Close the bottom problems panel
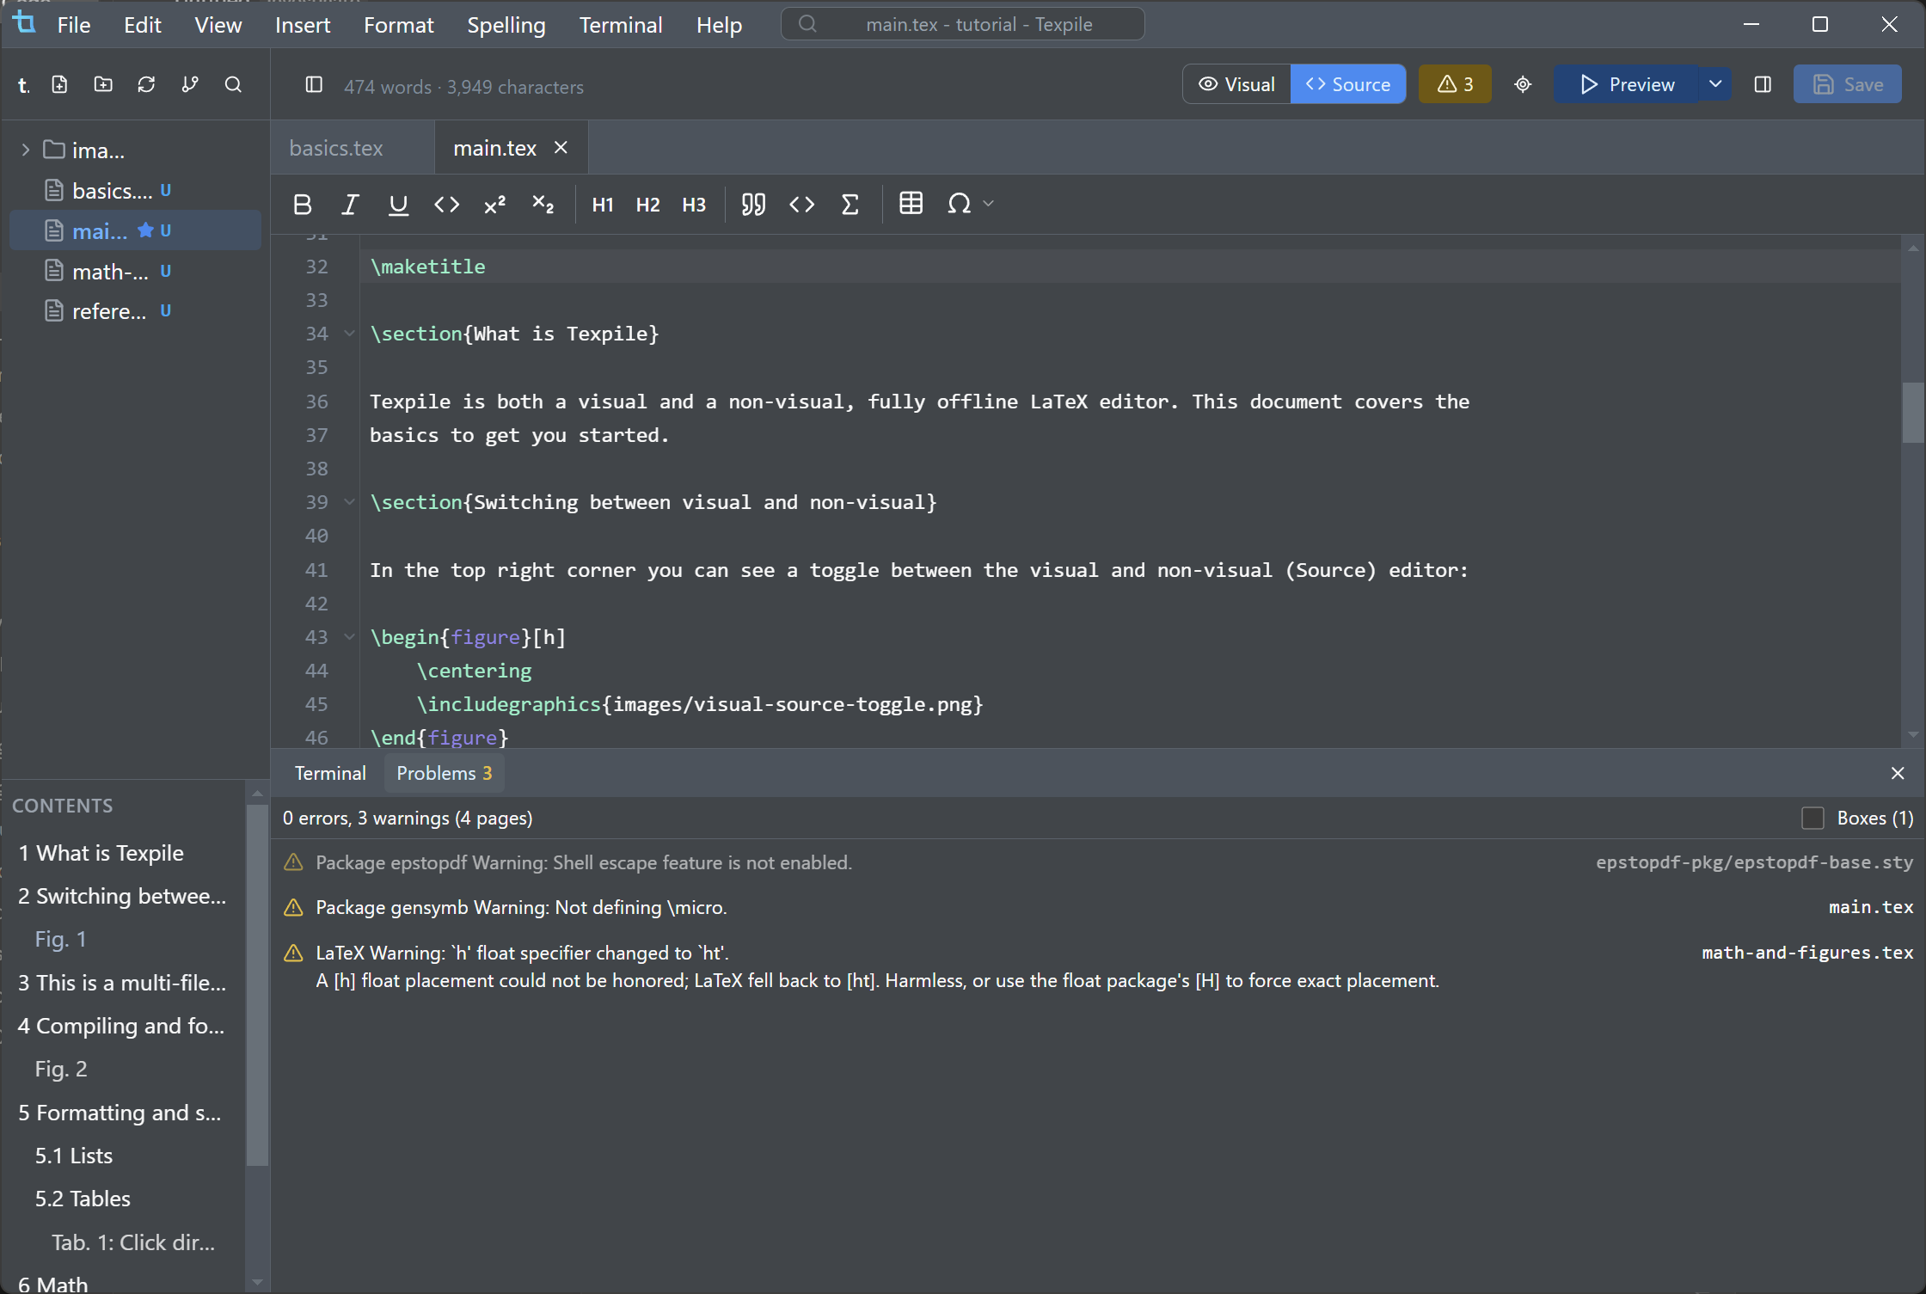1926x1294 pixels. 1898,773
